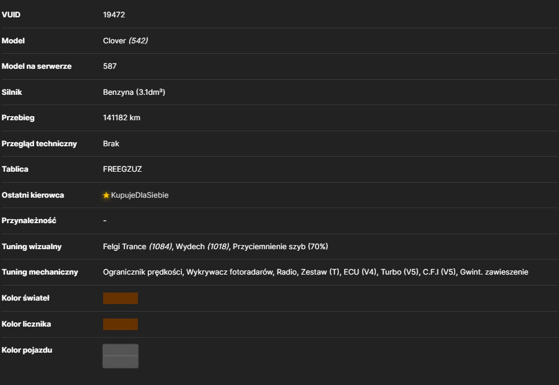The image size is (559, 385).
Task: Click the Brak technical inspection value
Action: (111, 144)
